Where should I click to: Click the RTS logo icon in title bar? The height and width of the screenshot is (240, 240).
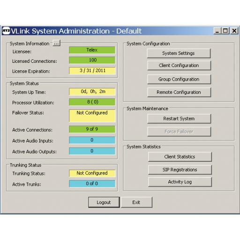point(6,31)
